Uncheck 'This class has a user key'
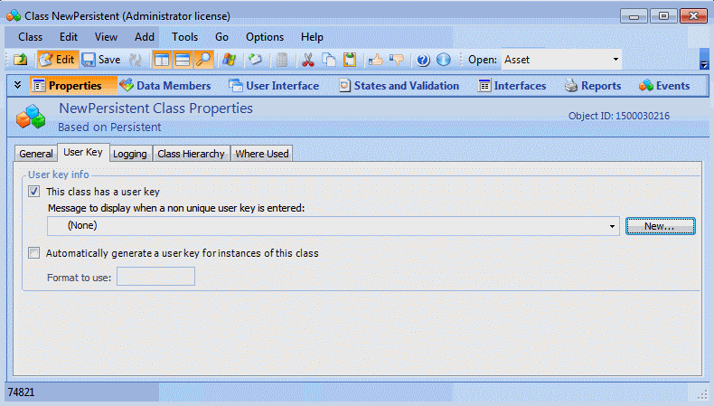 click(34, 192)
